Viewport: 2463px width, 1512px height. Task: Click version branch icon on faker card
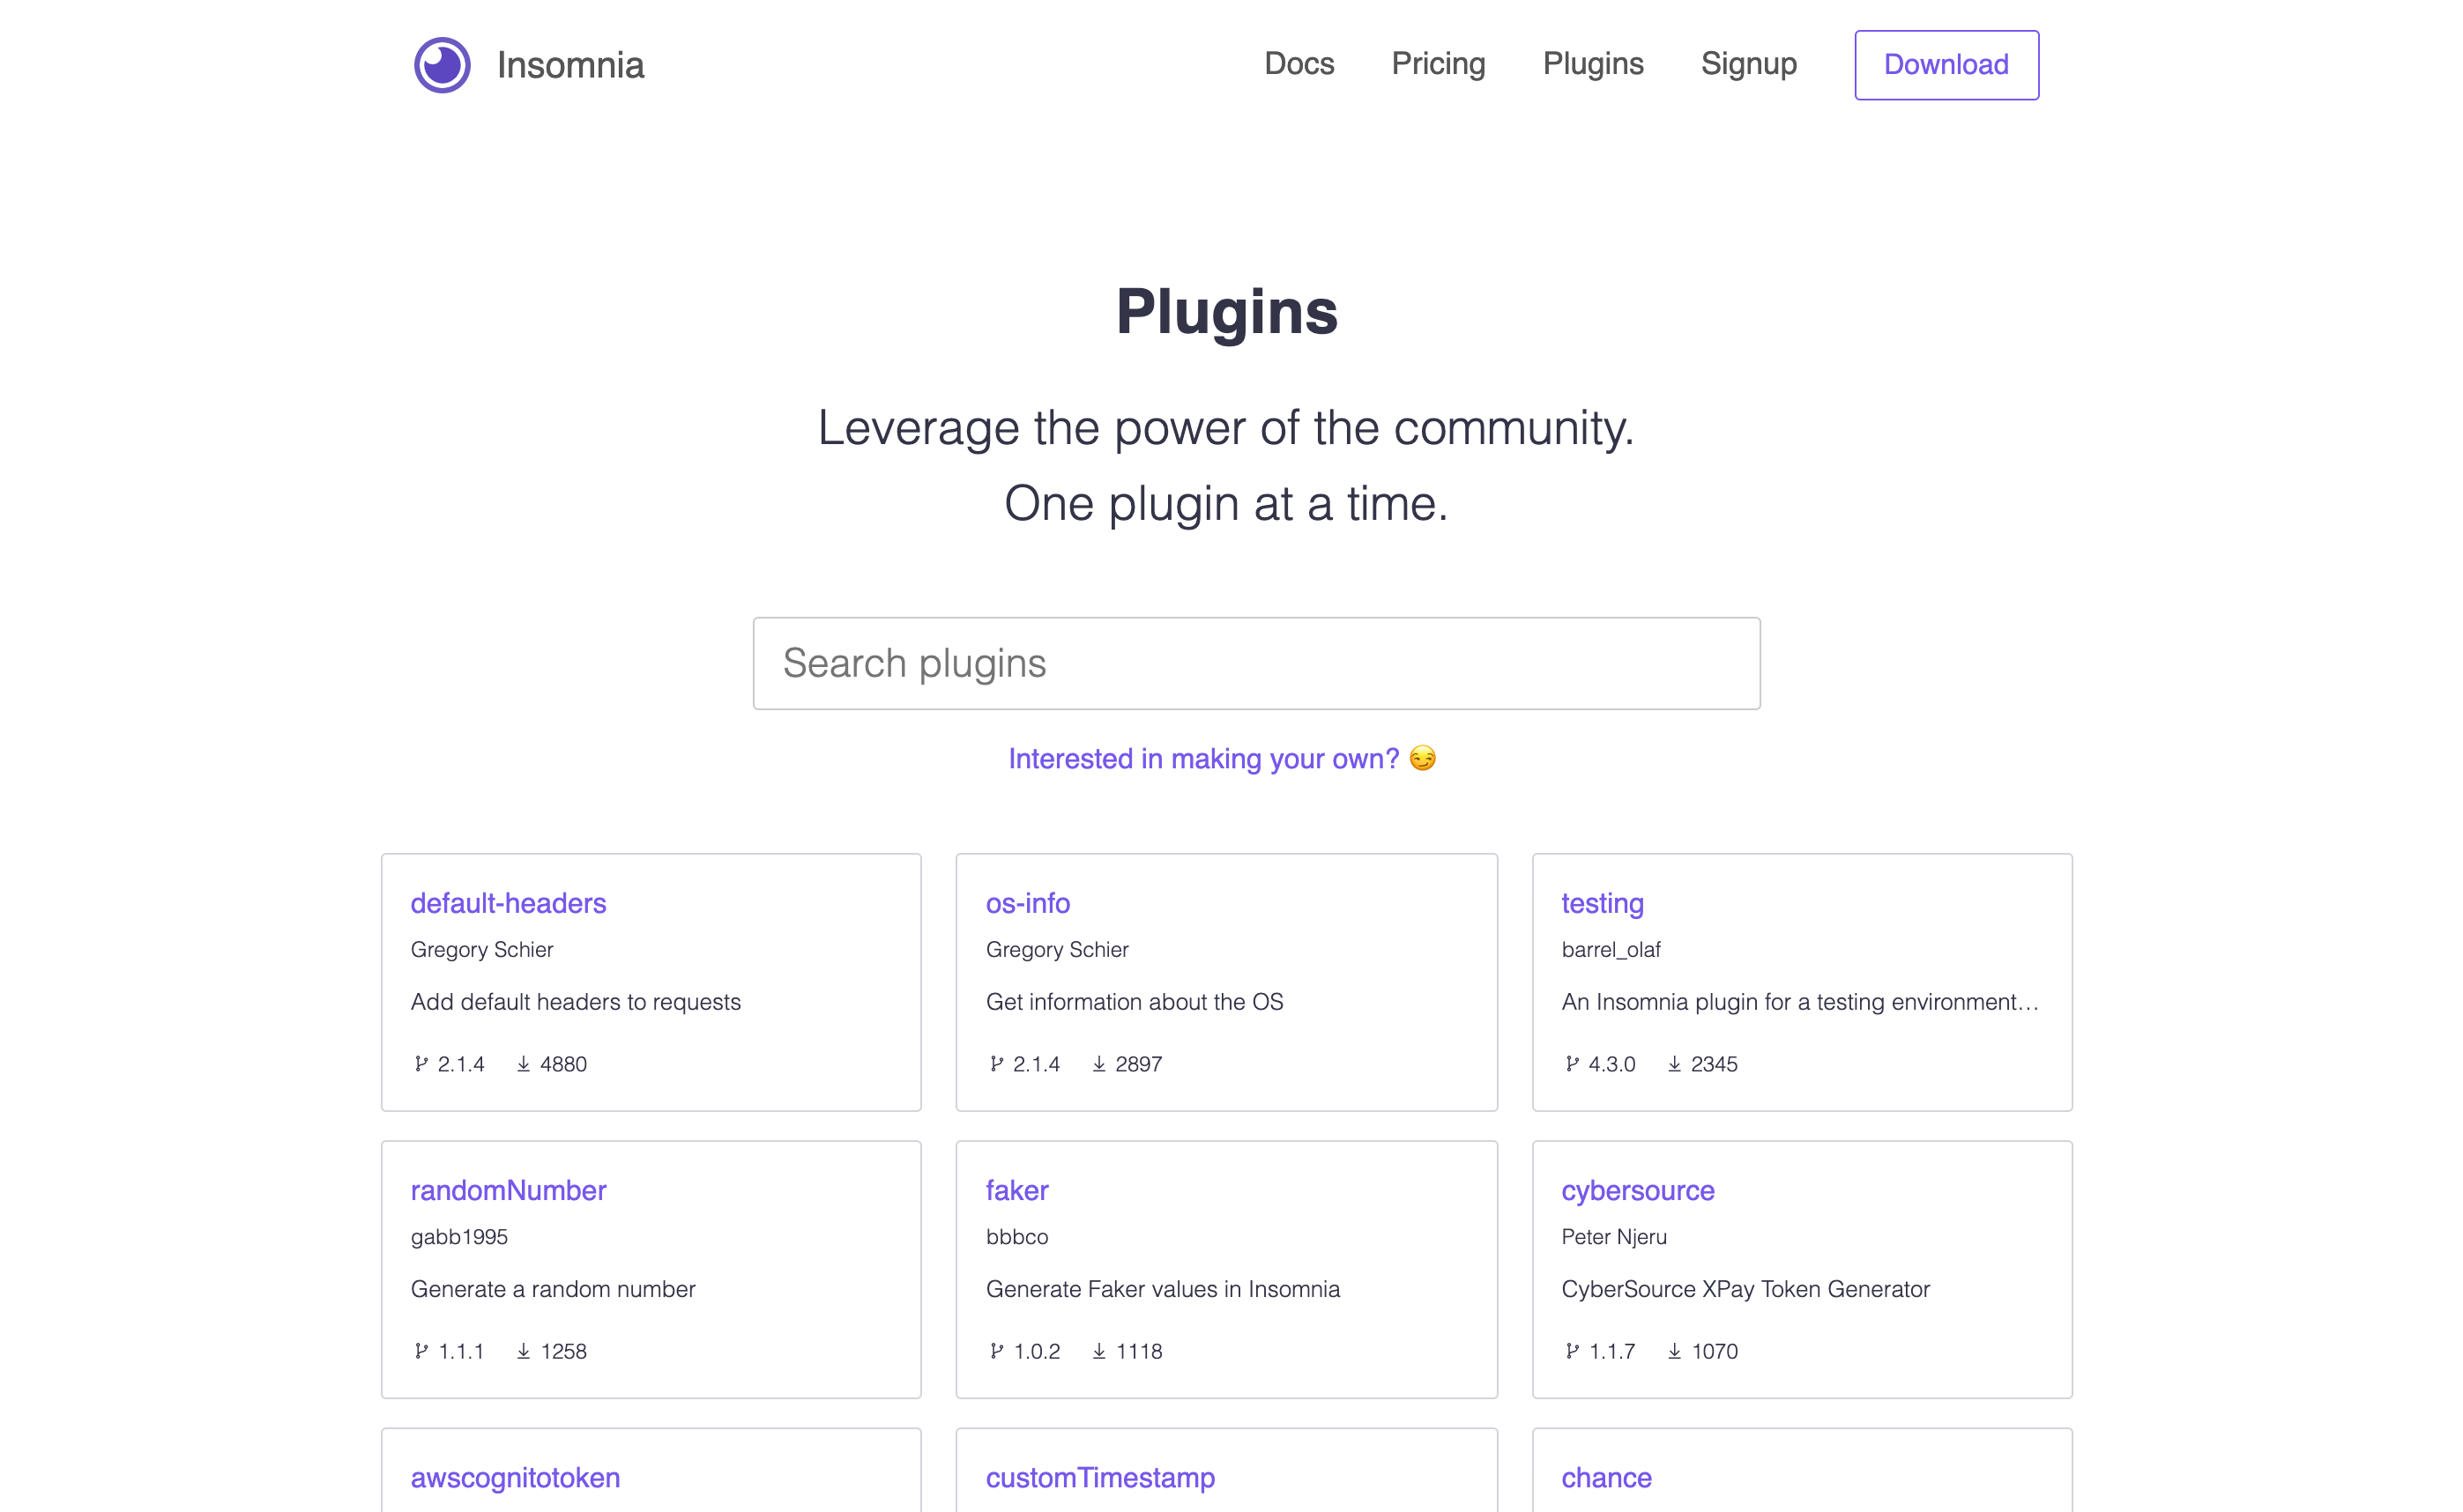996,1351
